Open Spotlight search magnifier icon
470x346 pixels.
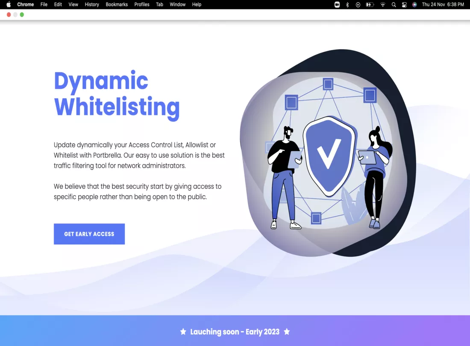tap(394, 5)
